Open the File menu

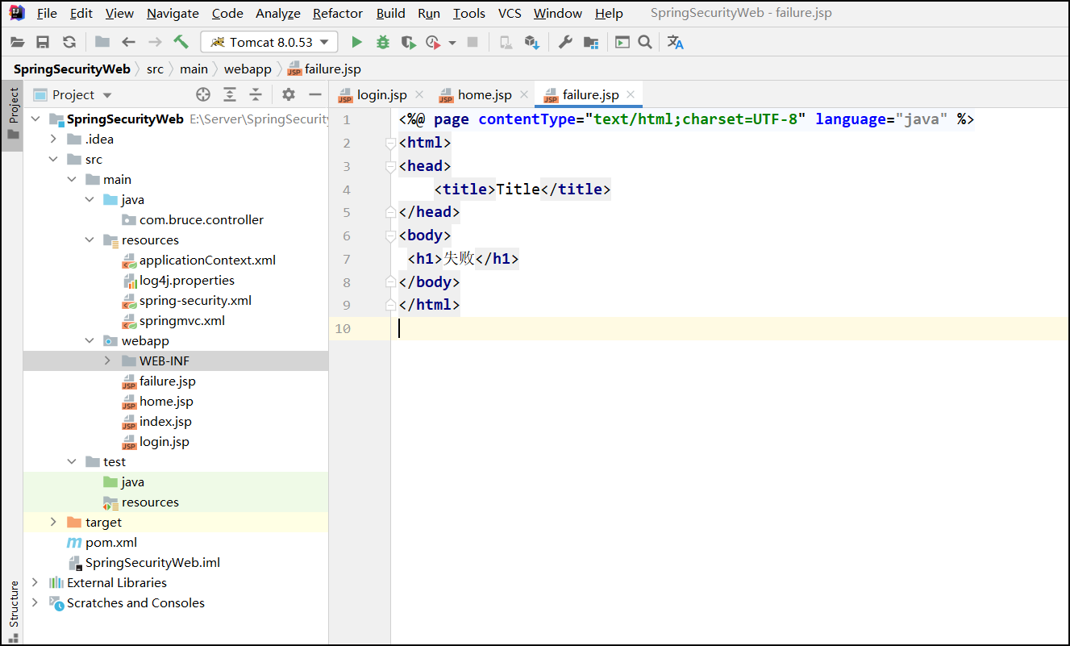pos(47,13)
